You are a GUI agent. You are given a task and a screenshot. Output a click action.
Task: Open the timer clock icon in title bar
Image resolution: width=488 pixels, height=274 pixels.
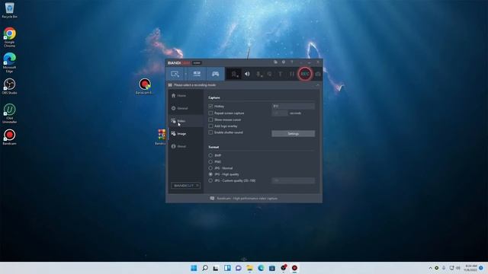click(284, 62)
